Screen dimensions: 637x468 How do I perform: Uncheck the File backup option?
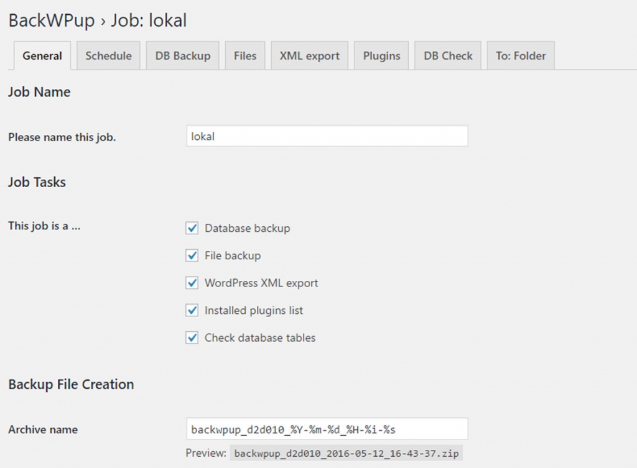pyautogui.click(x=192, y=255)
